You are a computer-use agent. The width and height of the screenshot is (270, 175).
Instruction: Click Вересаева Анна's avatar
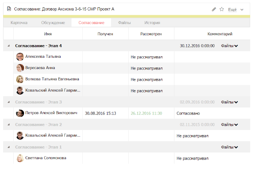click(20, 68)
